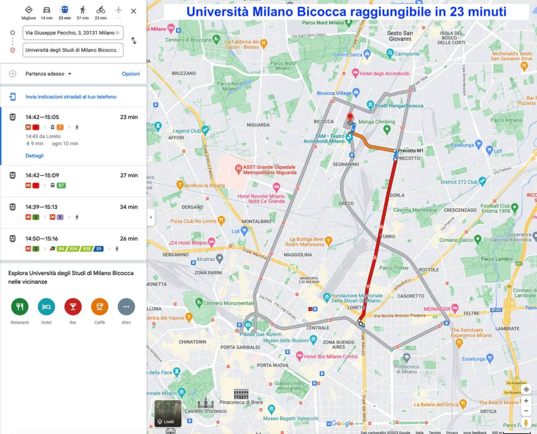Click the Precotto M1 station label
Screen dimensions: 537x434
click(410, 151)
